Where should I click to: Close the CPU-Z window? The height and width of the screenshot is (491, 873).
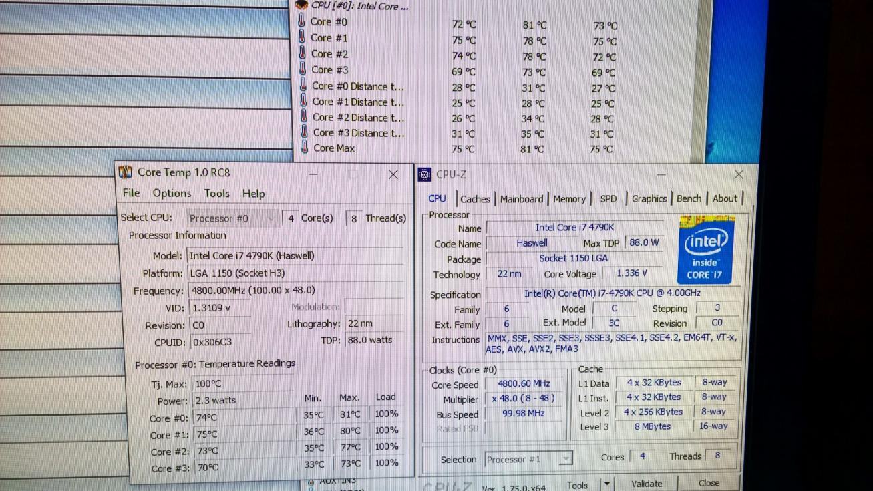pyautogui.click(x=738, y=174)
